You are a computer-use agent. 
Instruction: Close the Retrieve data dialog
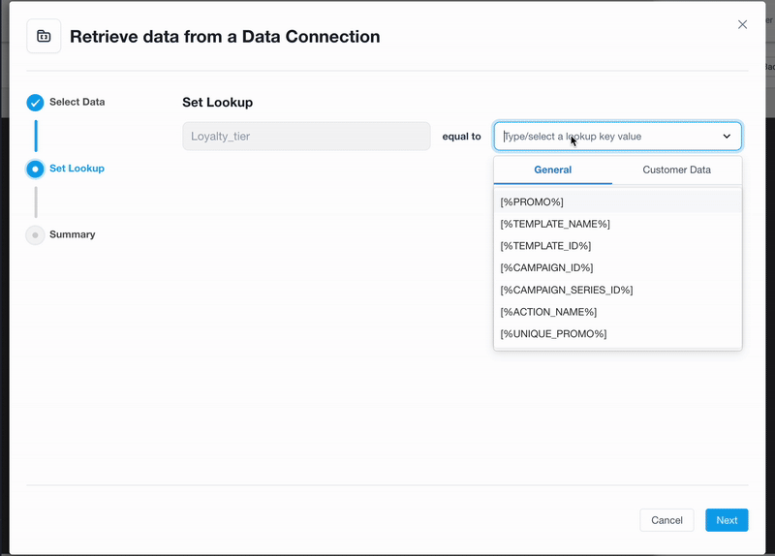tap(742, 25)
